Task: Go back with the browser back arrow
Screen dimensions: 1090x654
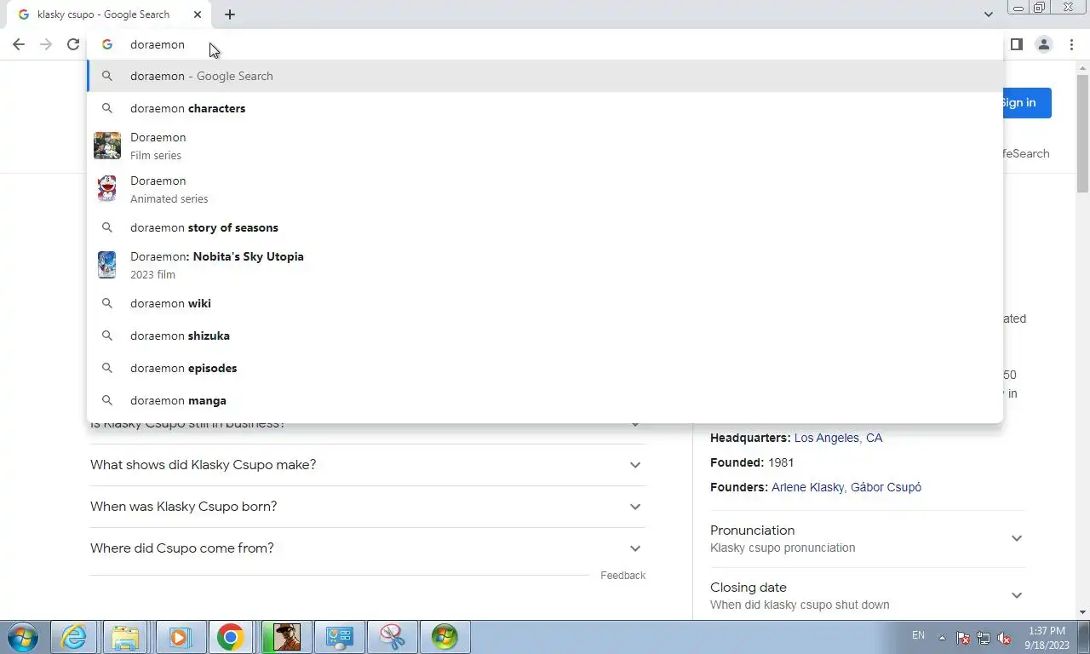Action: (x=19, y=44)
